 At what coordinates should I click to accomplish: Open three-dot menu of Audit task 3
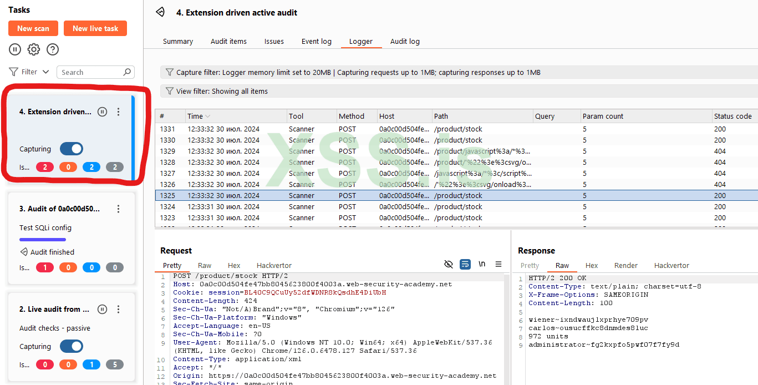coord(118,209)
